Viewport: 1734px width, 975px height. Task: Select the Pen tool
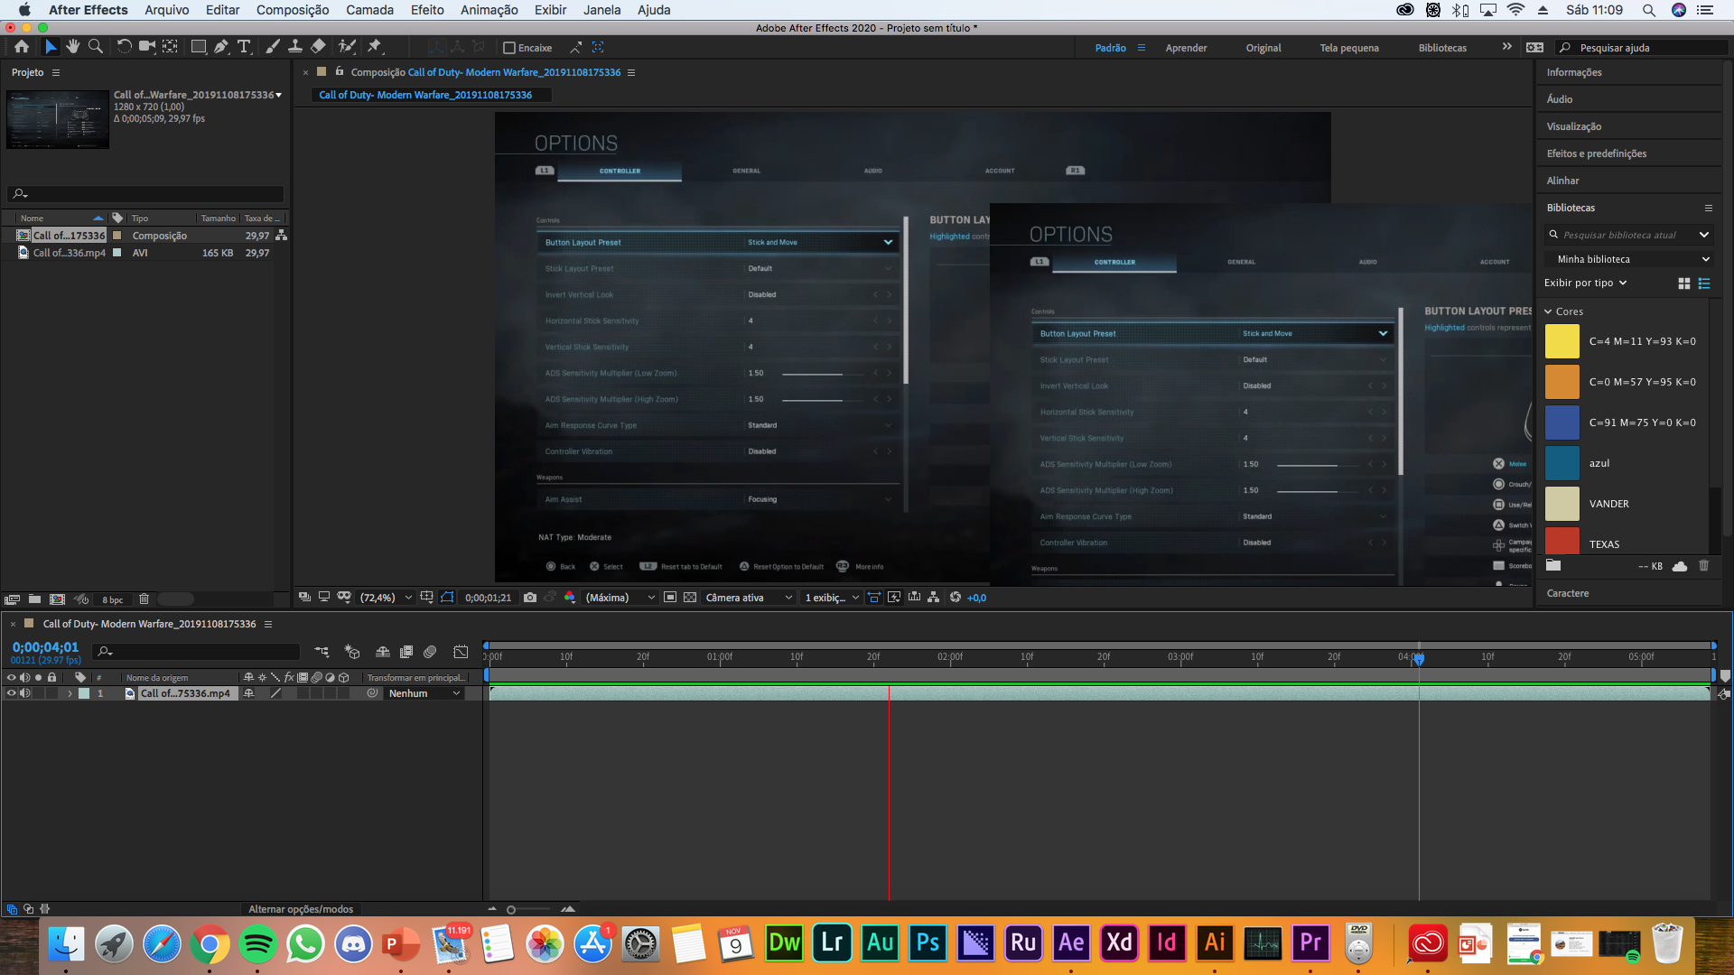(220, 47)
